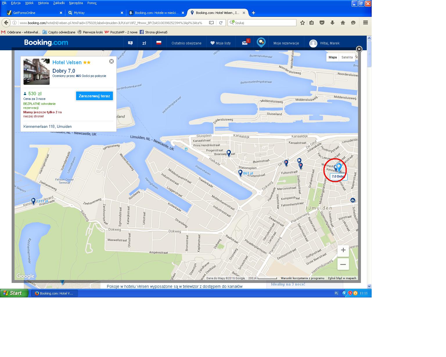Click the 1311 zł hotel map pin

click(x=33, y=201)
